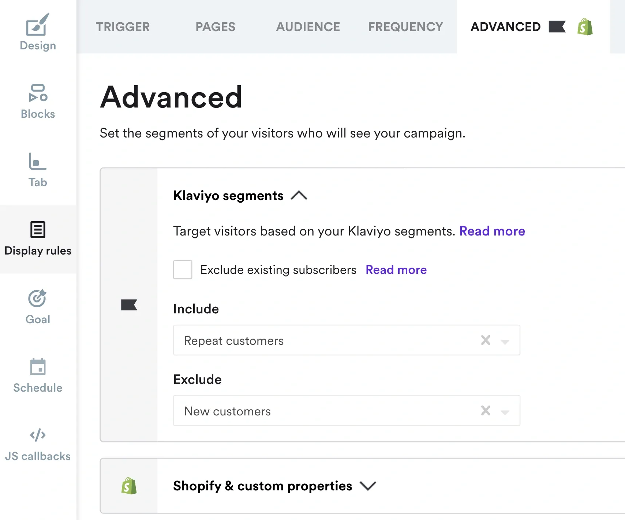This screenshot has width=625, height=520.
Task: Expand Shopify & custom properties section
Action: coord(368,486)
